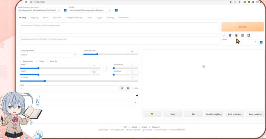Click the red show extra networks icon
The height and width of the screenshot is (139, 266).
click(236, 35)
